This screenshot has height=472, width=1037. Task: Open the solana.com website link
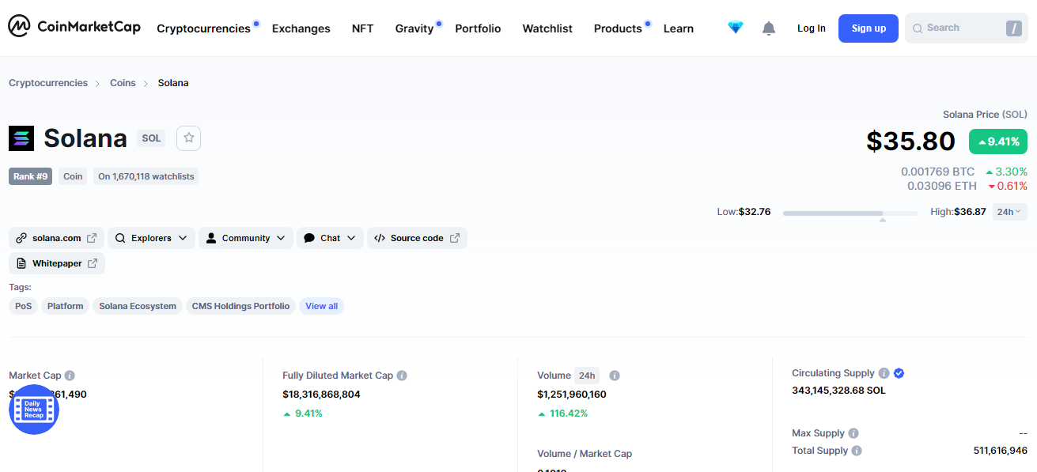coord(57,238)
